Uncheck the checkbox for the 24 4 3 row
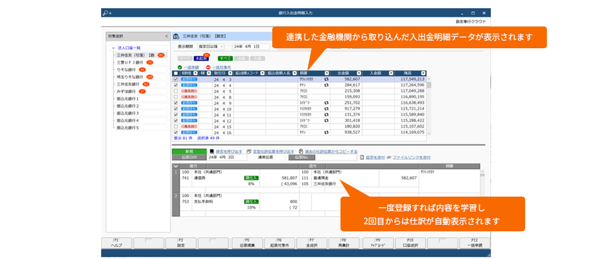Viewport: 591px width, 259px height. 176,79
